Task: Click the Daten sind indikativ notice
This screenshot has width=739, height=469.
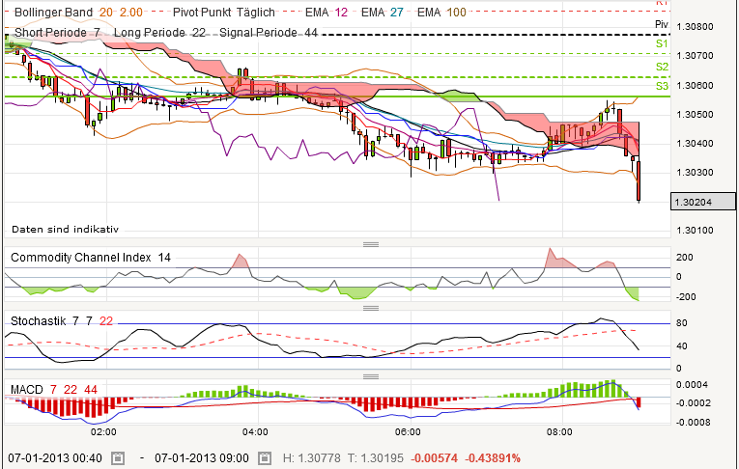Action: click(x=65, y=230)
